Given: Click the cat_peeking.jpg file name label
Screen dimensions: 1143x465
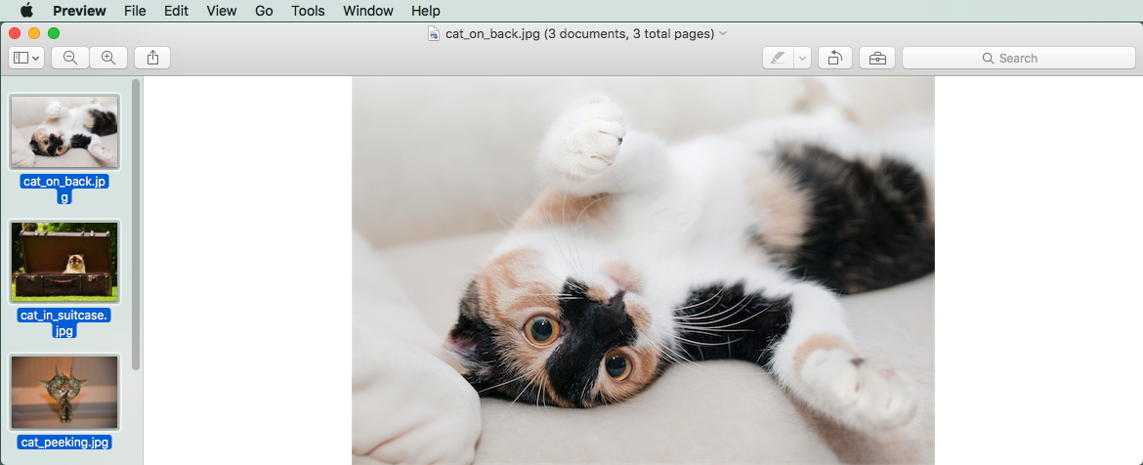Looking at the screenshot, I should click(x=64, y=442).
